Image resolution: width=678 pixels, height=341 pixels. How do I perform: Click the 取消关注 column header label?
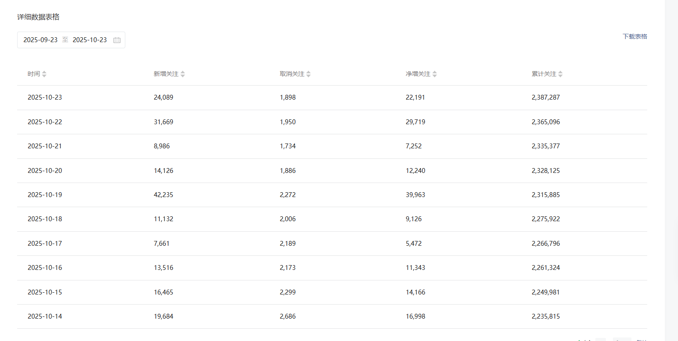[x=292, y=74]
